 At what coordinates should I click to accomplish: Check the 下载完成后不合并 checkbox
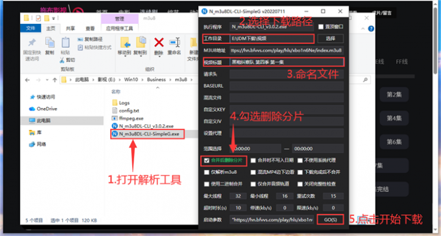tap(300, 173)
